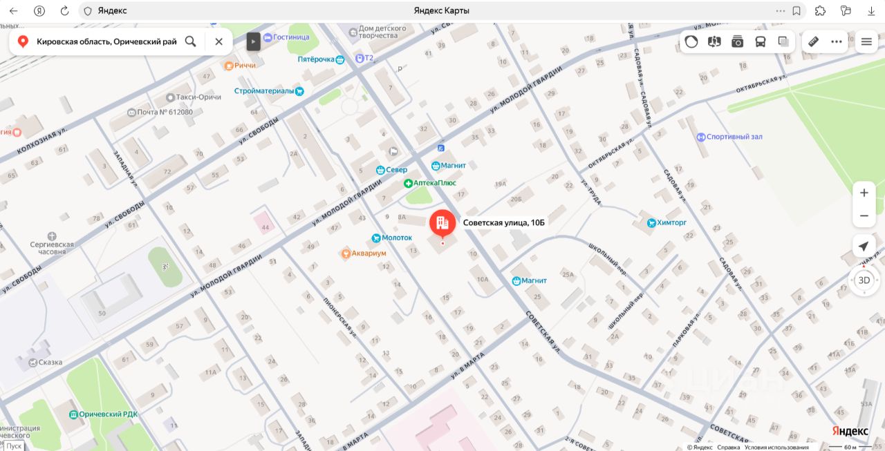The height and width of the screenshot is (451, 885).
Task: Click the Сергиевская часовня label
Action: (x=52, y=249)
